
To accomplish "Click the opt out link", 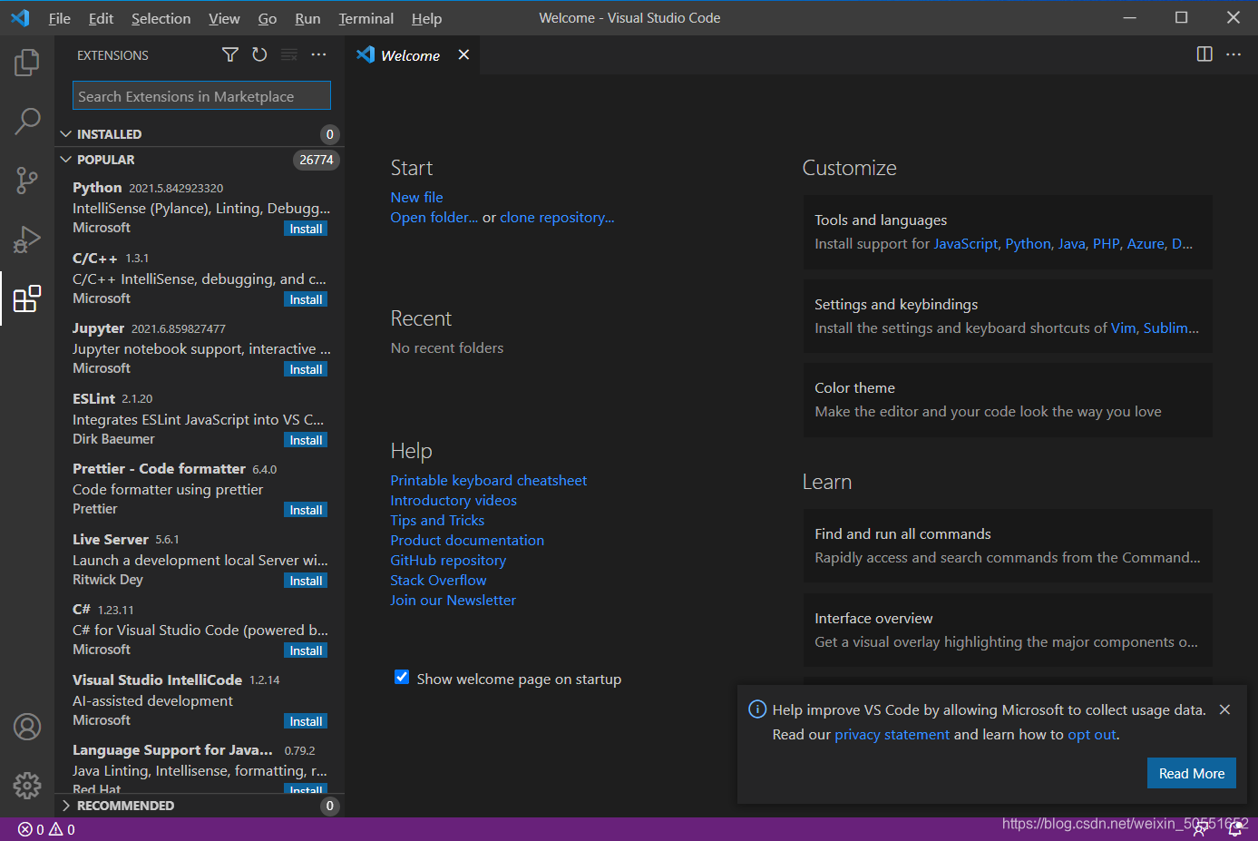I will 1092,734.
